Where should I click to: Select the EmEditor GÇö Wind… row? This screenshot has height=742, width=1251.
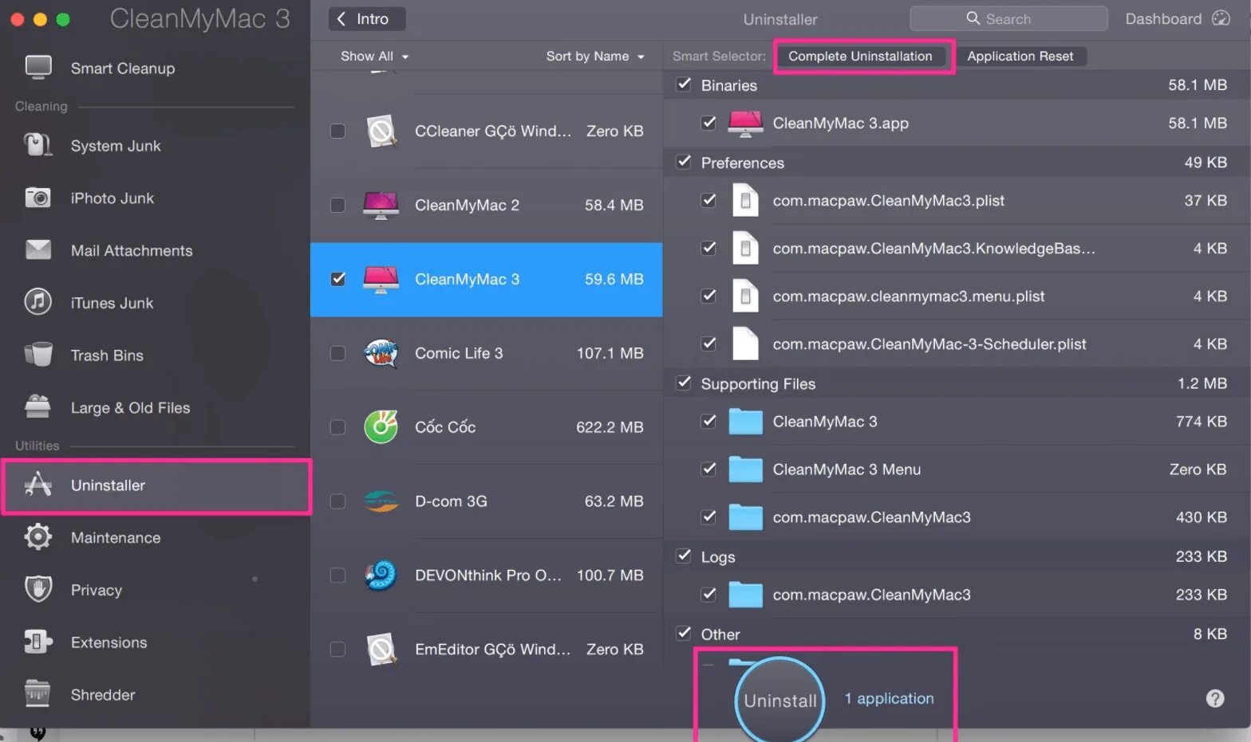(x=487, y=650)
